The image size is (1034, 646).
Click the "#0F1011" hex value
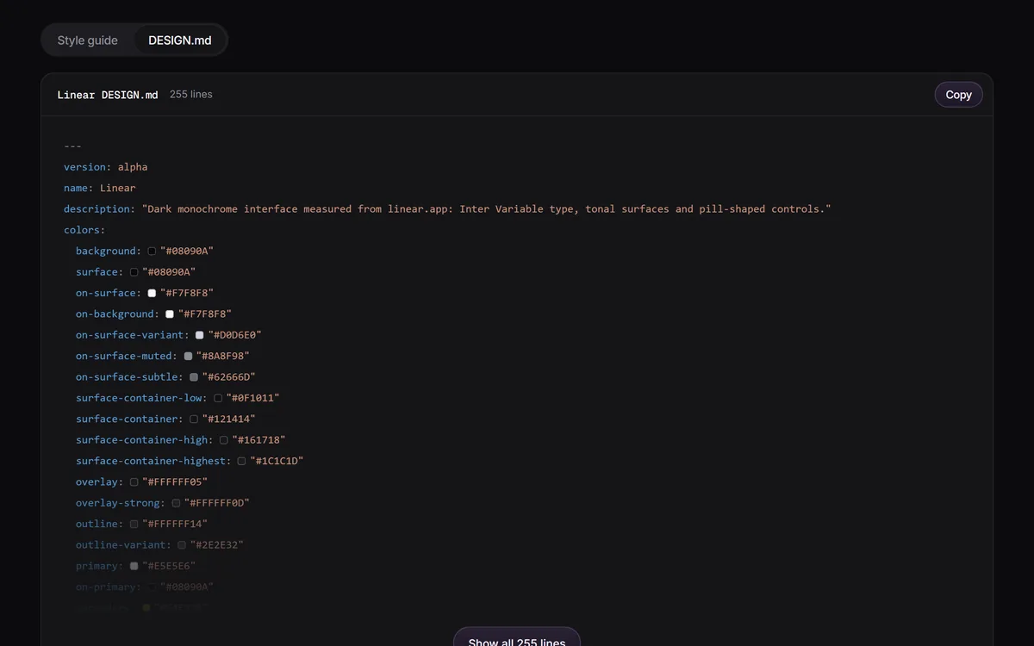click(253, 398)
